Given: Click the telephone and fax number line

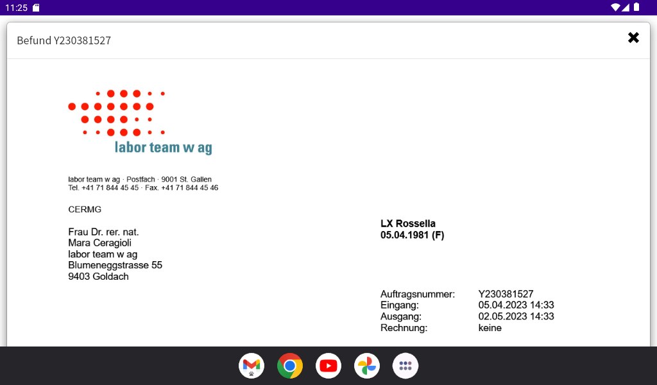Looking at the screenshot, I should tap(143, 187).
